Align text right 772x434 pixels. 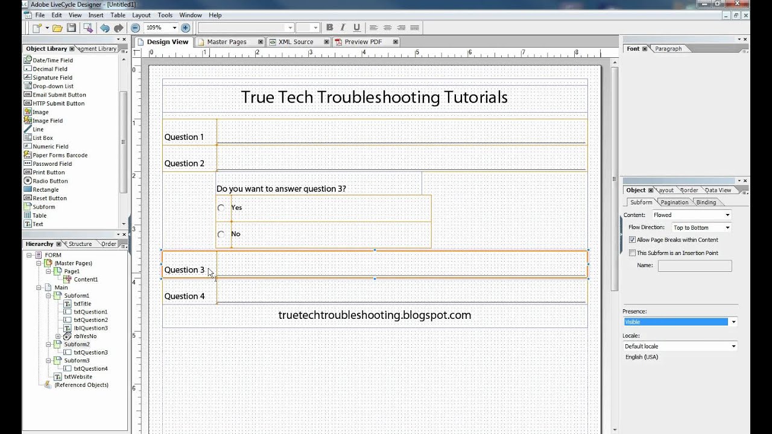(x=401, y=28)
